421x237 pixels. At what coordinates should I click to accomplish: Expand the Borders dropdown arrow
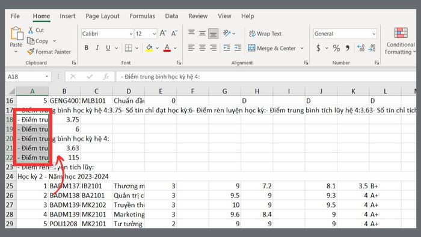pos(137,48)
